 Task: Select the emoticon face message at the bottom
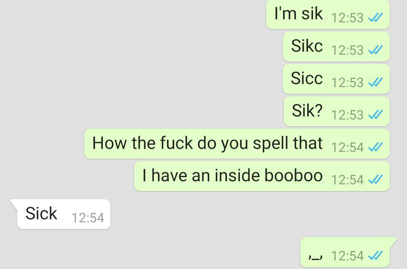[348, 252]
